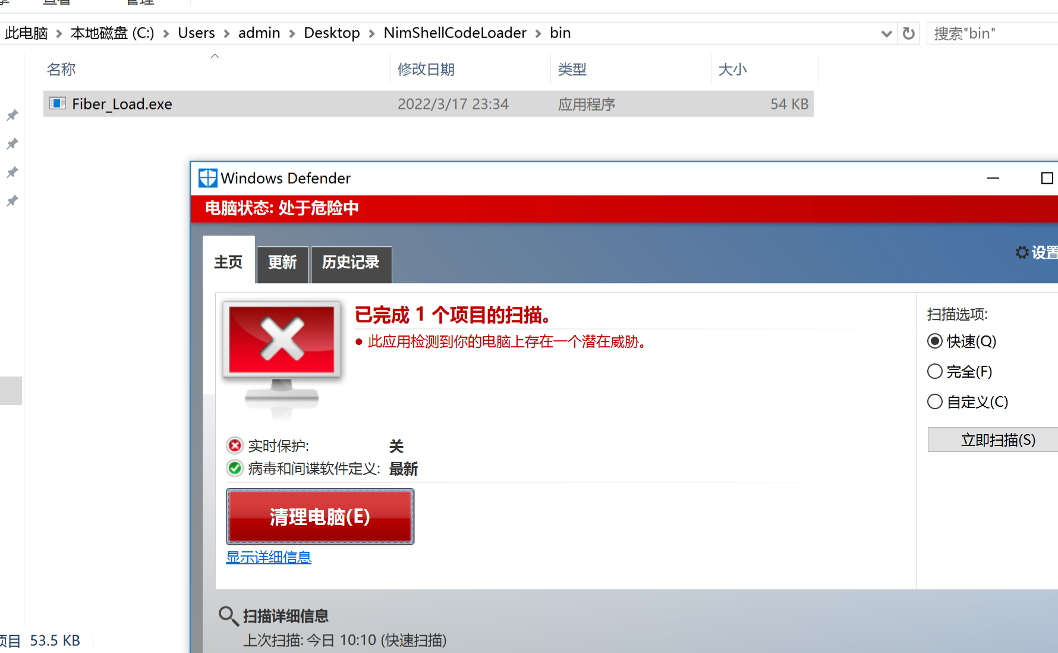The height and width of the screenshot is (653, 1058).
Task: Click the 搜索"bin" search field
Action: 992,33
